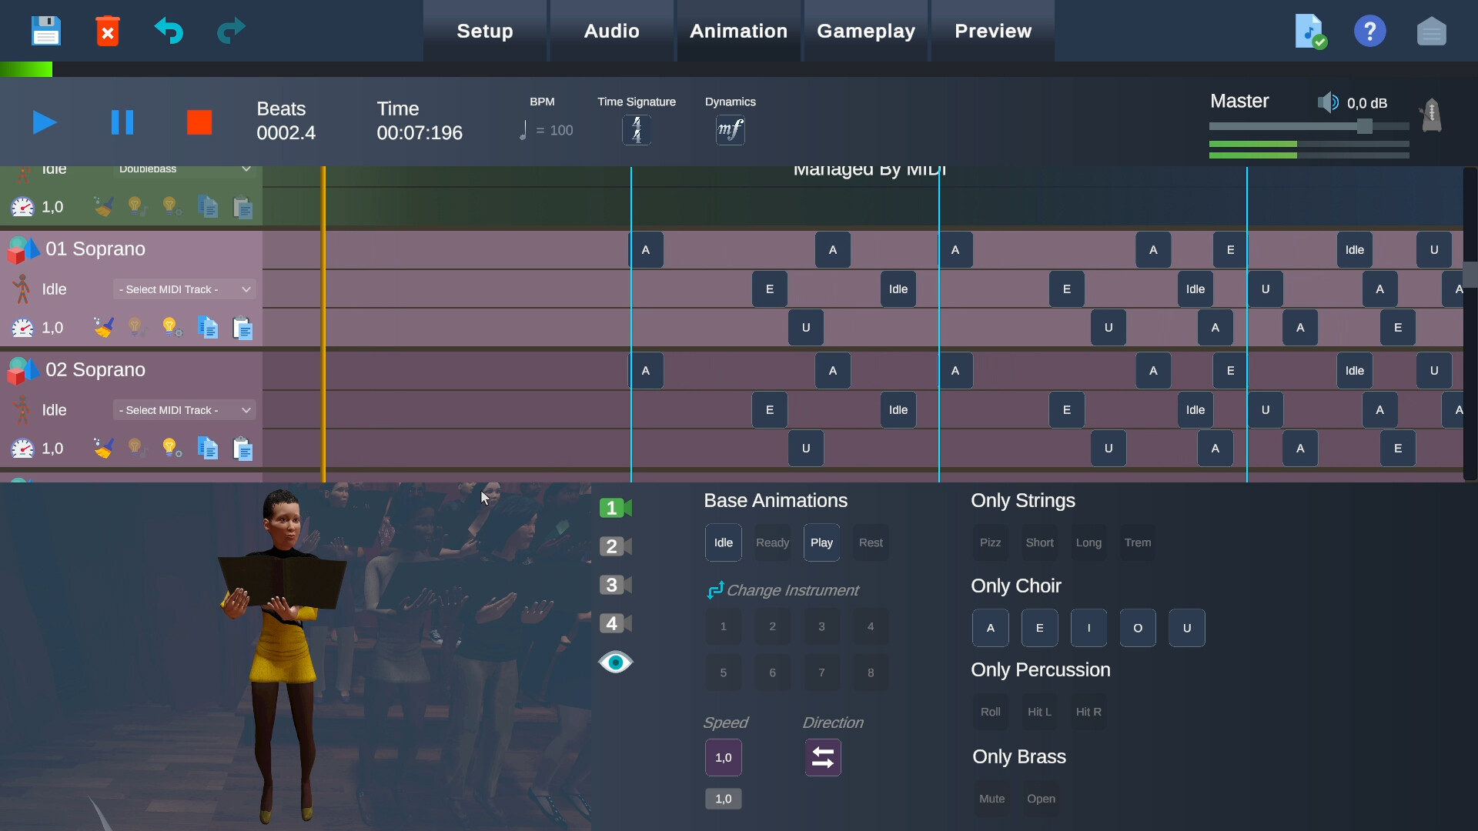This screenshot has width=1478, height=831.
Task: Toggle the eye visibility icon below camera 4
Action: [615, 662]
